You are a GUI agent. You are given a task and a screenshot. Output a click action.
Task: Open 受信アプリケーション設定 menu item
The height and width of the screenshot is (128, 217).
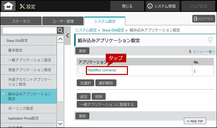pos(29,70)
